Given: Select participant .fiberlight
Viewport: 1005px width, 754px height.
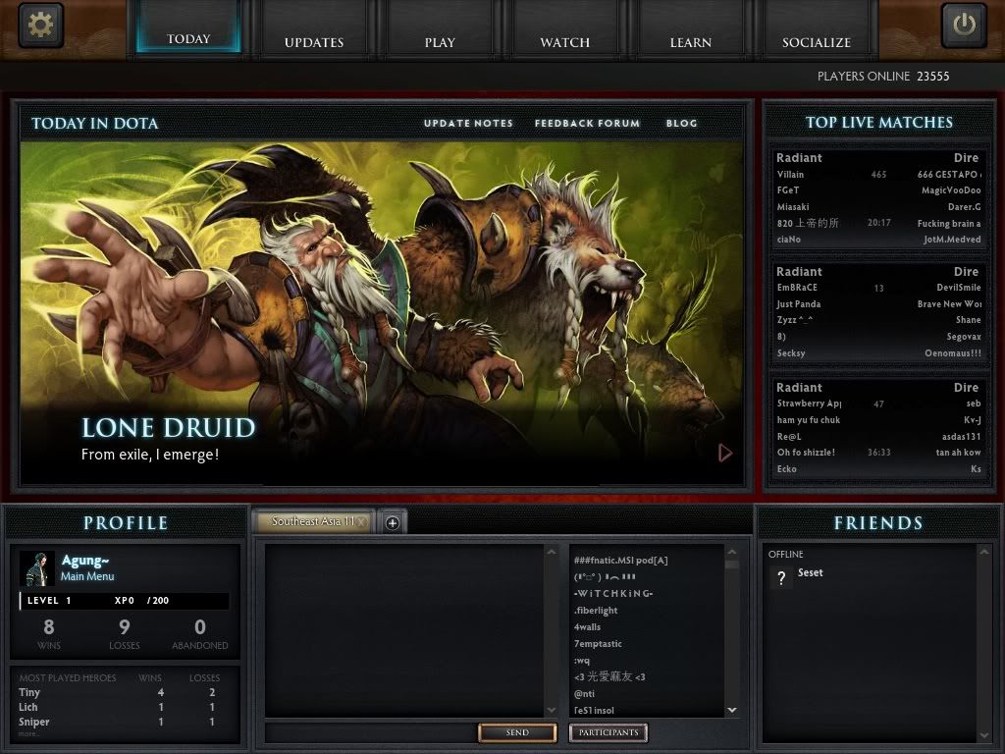Looking at the screenshot, I should [596, 611].
